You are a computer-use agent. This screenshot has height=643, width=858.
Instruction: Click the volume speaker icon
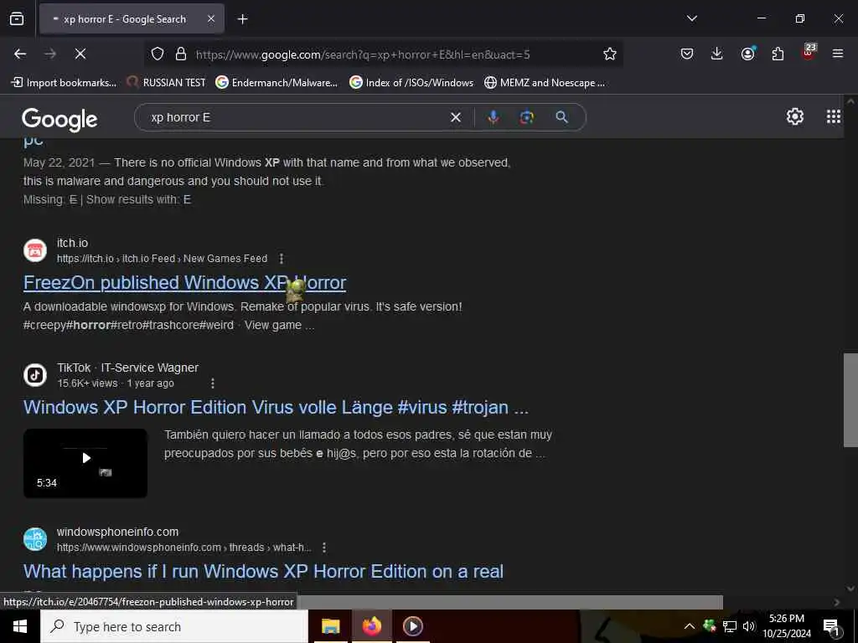coord(748,626)
